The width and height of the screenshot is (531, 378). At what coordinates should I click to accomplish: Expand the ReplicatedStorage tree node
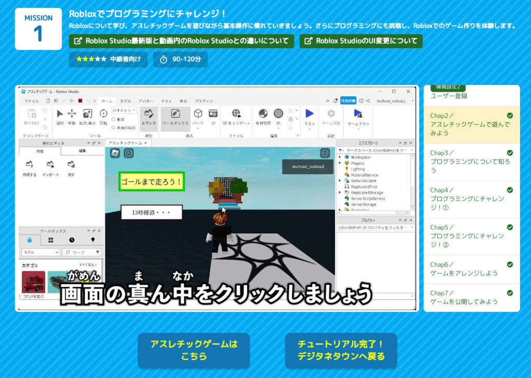coord(340,193)
